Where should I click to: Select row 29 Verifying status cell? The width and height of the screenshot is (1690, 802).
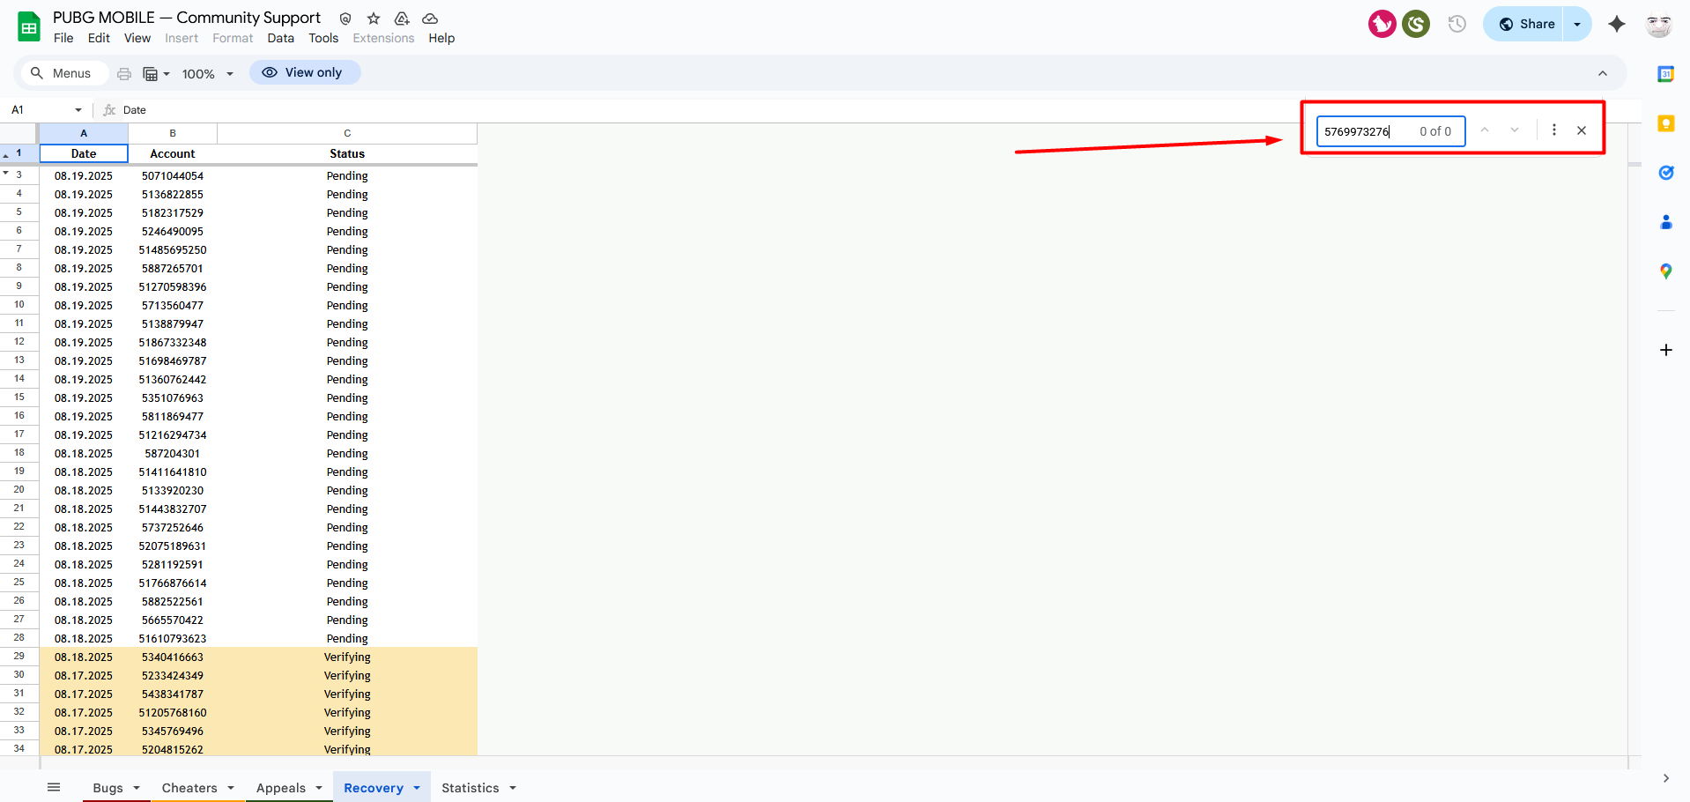pyautogui.click(x=347, y=657)
